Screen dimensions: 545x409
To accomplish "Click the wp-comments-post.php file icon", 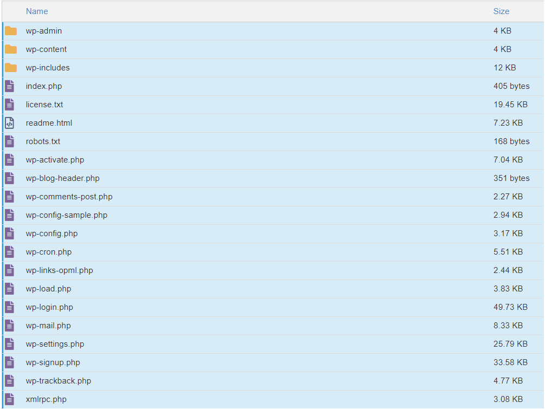I will 10,197.
